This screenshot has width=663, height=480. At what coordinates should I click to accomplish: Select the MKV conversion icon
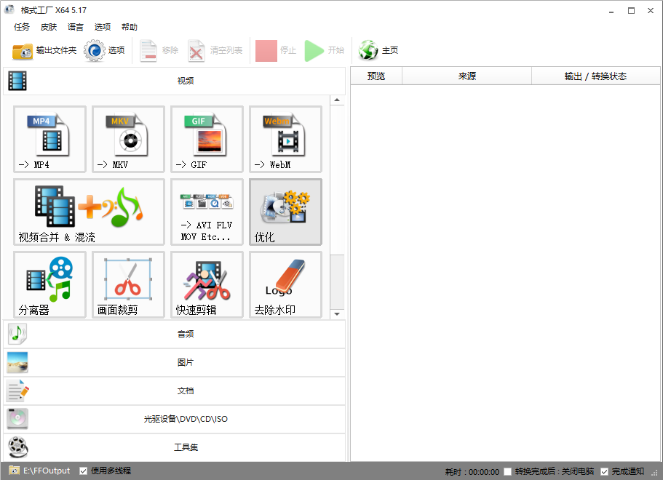[128, 139]
